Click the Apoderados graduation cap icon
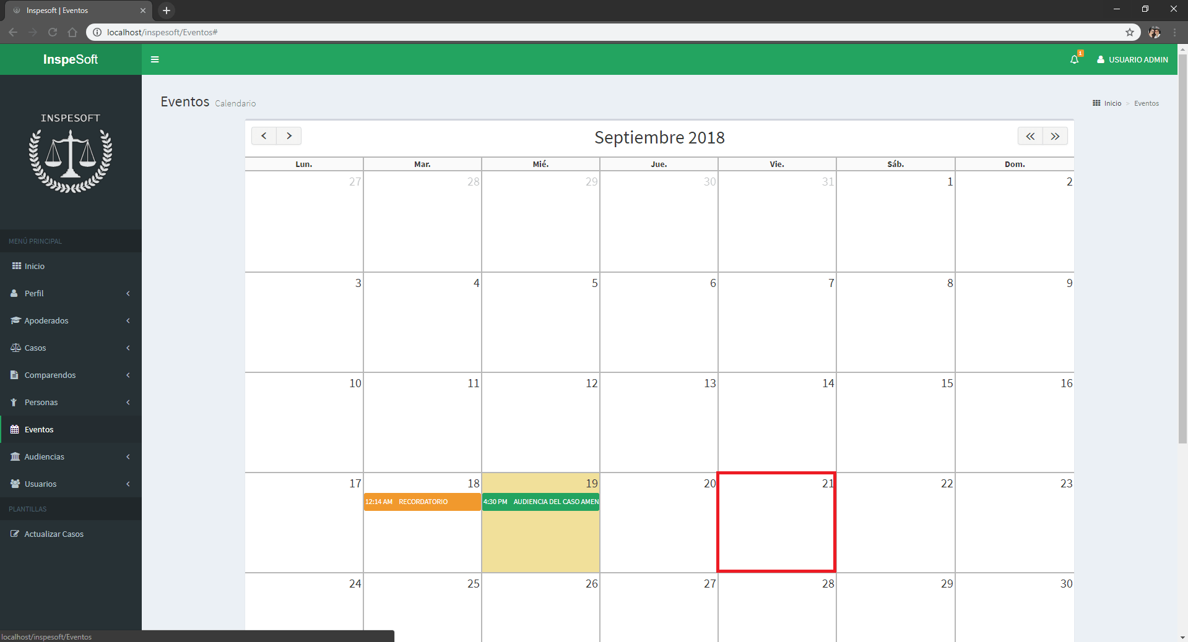 coord(16,320)
